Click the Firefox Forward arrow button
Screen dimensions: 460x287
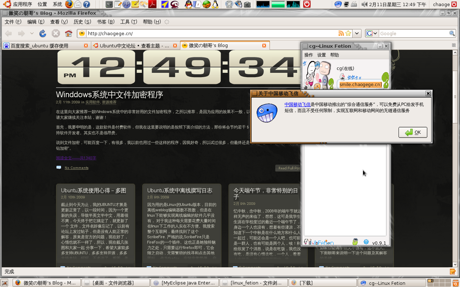click(x=21, y=33)
